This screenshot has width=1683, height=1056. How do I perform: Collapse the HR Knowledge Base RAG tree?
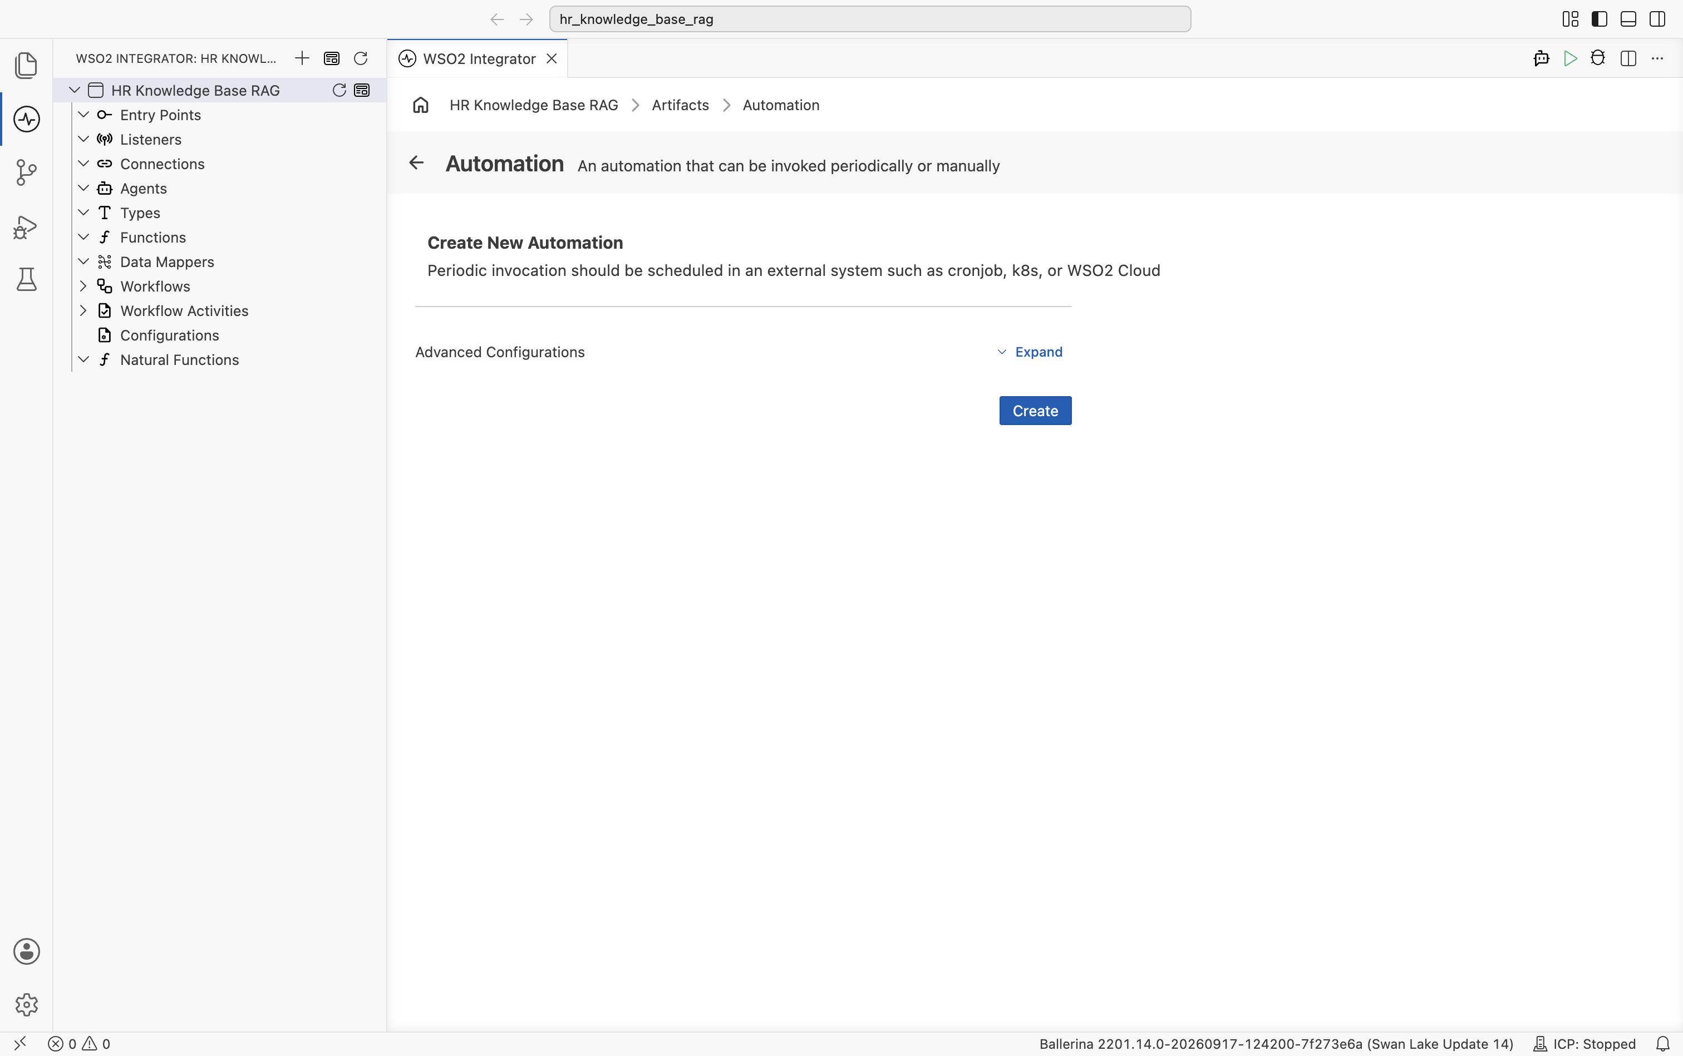click(74, 90)
